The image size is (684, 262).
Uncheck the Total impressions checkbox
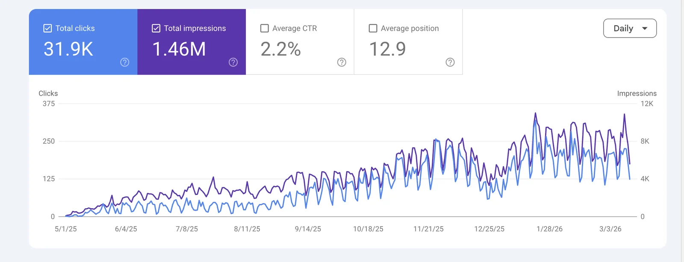156,28
